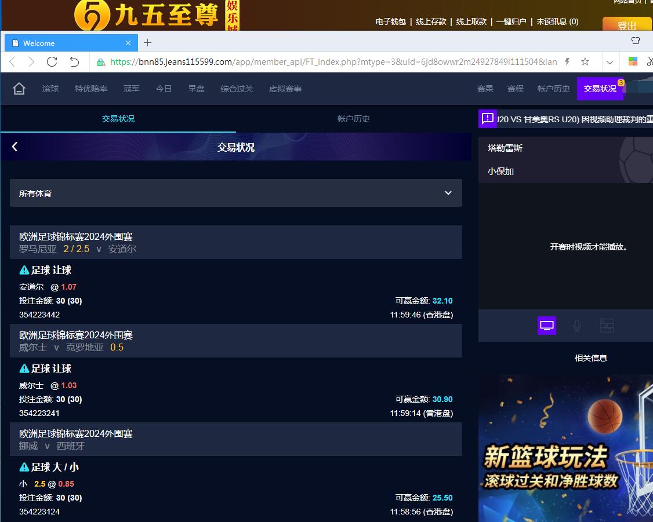Image resolution: width=653 pixels, height=522 pixels.
Task: Click the 可赢金额 30.90 value
Action: [442, 399]
